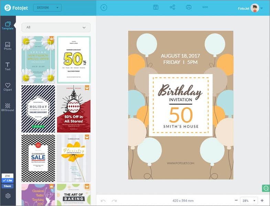
Task: Undo the last action
Action: click(103, 201)
